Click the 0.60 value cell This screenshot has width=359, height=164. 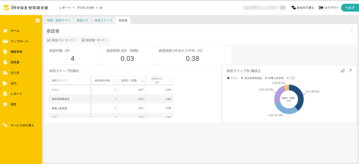click(168, 90)
